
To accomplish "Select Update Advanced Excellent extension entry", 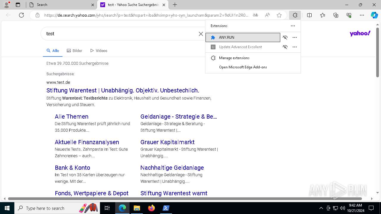I will pos(243,47).
